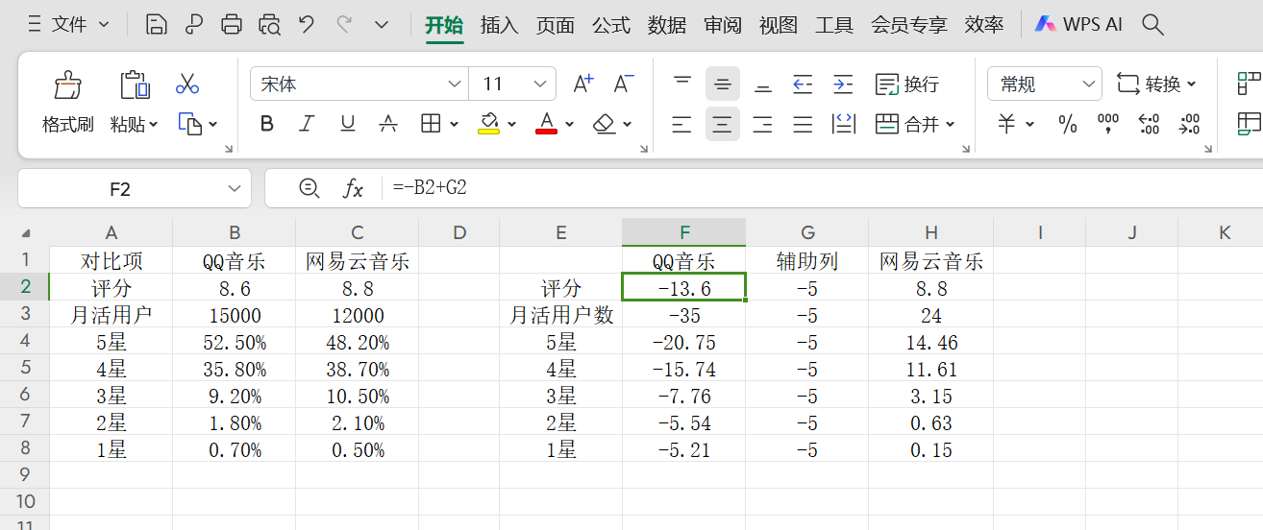Screen dimensions: 1263x530
Task: Apply red font color
Action: click(x=546, y=124)
